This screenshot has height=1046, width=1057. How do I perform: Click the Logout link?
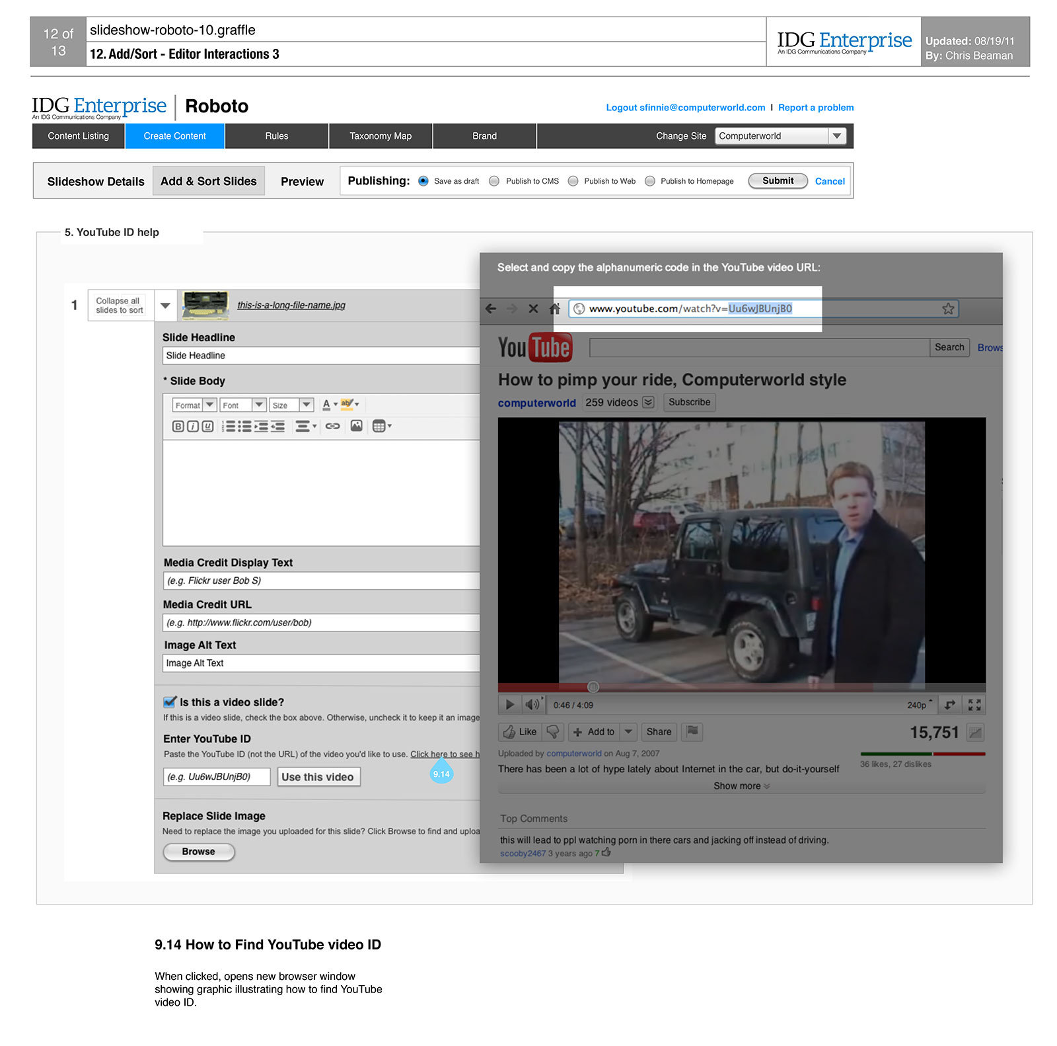click(x=686, y=107)
